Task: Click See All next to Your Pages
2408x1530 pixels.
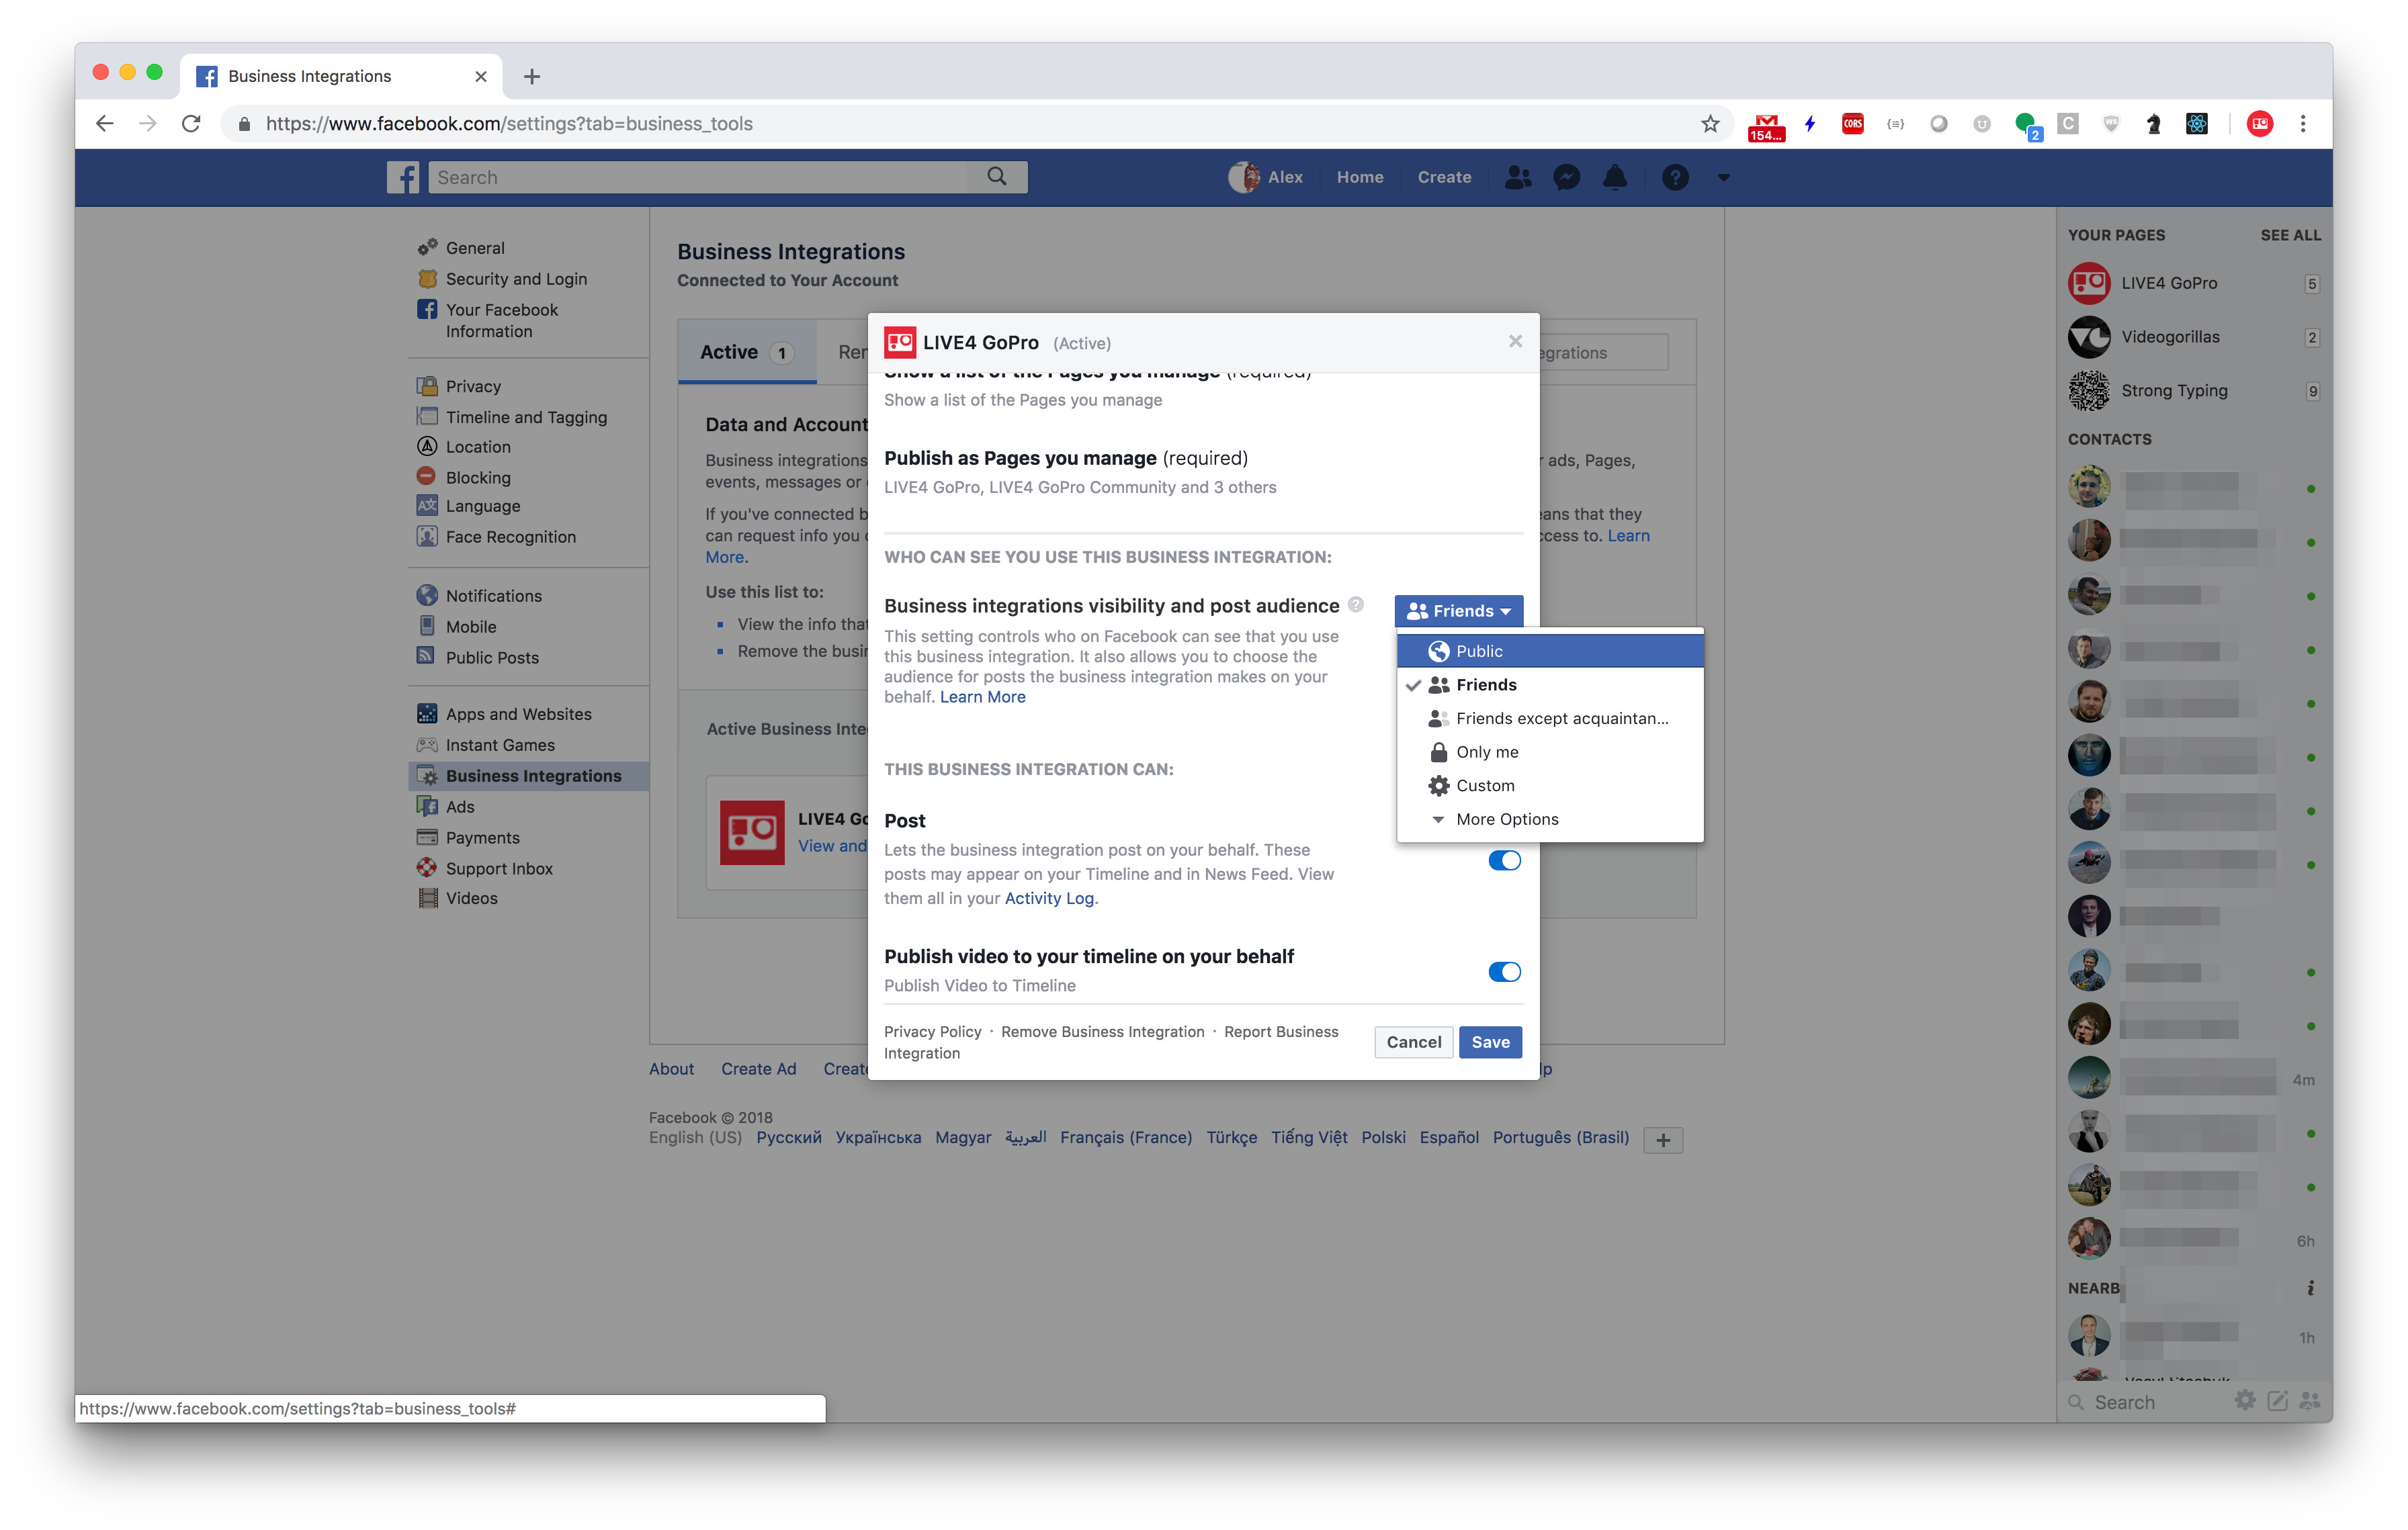Action: [2290, 235]
